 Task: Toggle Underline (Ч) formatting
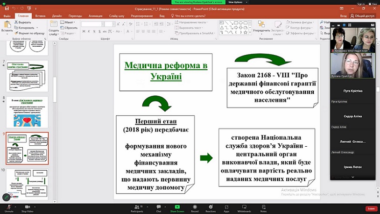pyautogui.click(x=94, y=31)
